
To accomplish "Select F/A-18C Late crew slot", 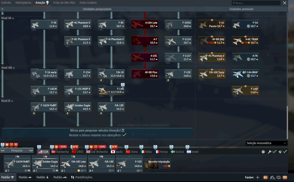I will [73, 163].
